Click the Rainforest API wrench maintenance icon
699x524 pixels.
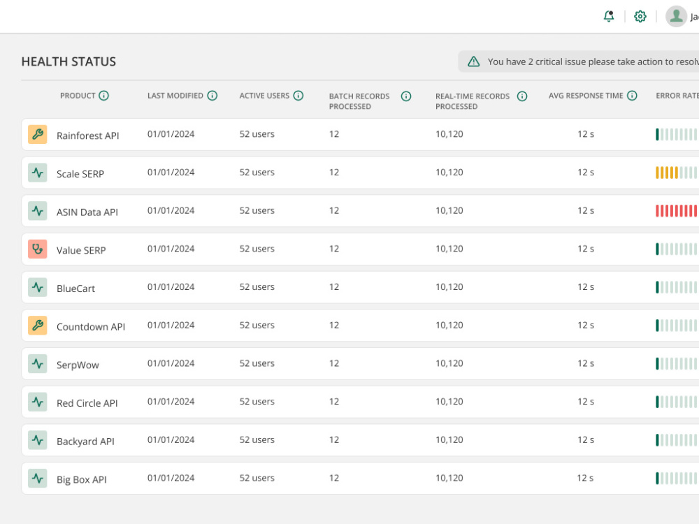38,134
